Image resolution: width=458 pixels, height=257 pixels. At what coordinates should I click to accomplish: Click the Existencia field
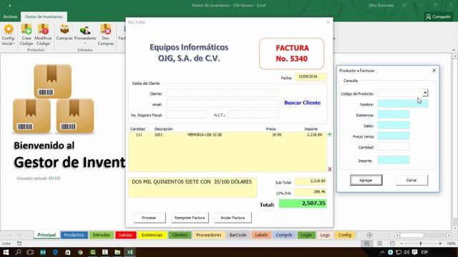coord(393,114)
